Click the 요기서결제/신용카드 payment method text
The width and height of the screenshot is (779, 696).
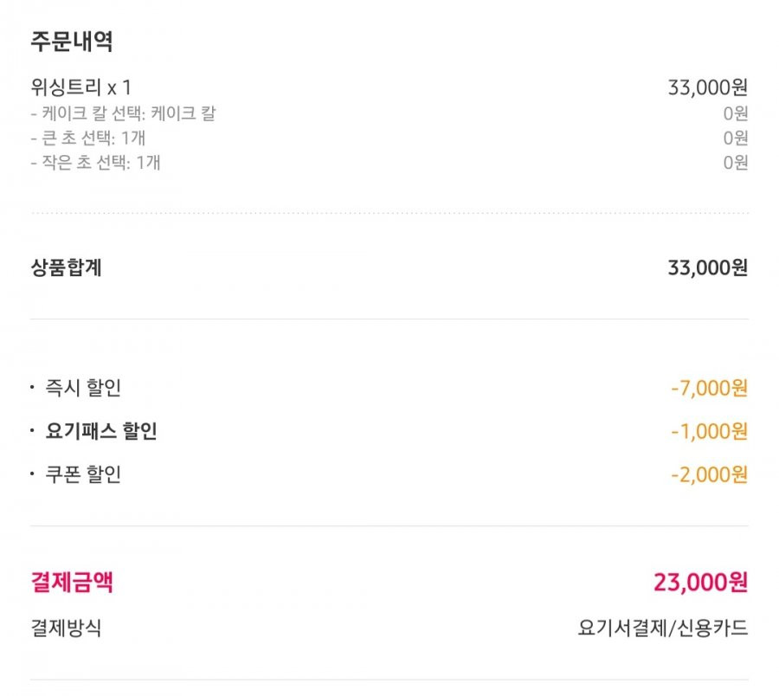(x=663, y=628)
